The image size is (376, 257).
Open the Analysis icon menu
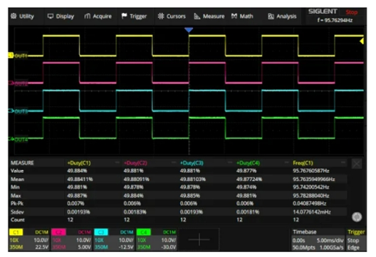(271, 16)
